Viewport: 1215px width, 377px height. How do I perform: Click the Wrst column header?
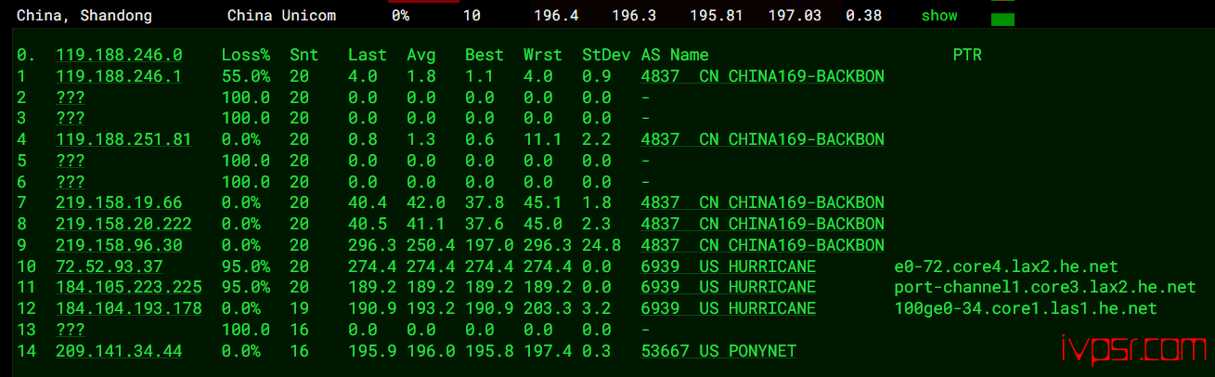(543, 56)
